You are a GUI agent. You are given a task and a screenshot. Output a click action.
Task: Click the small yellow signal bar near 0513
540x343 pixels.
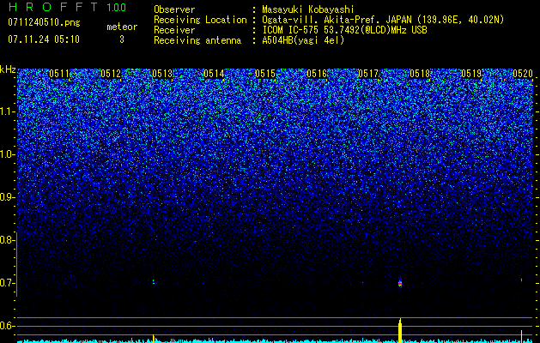pos(154,339)
